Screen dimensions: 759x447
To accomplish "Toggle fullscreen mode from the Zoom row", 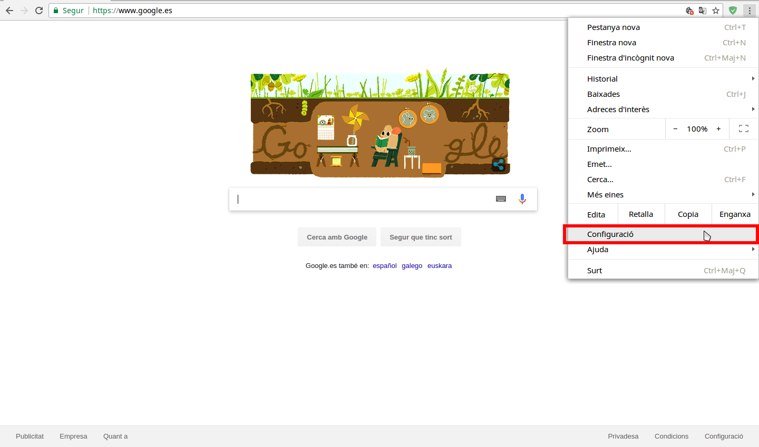I will pyautogui.click(x=744, y=129).
